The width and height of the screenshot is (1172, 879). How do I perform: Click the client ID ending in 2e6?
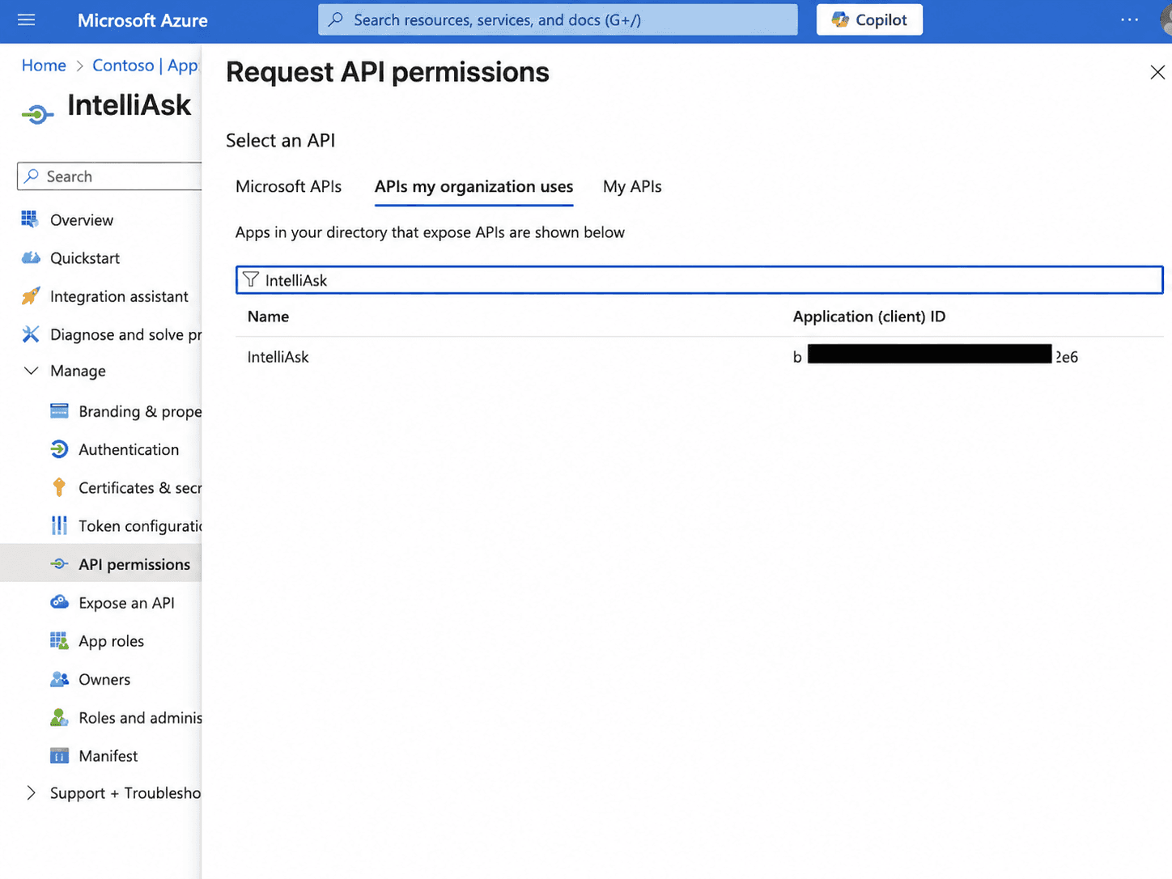point(936,357)
